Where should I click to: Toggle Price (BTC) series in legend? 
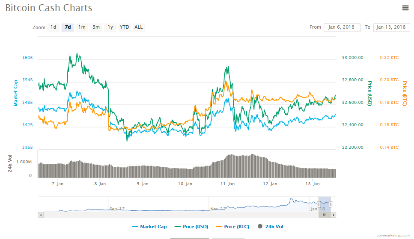(232, 227)
